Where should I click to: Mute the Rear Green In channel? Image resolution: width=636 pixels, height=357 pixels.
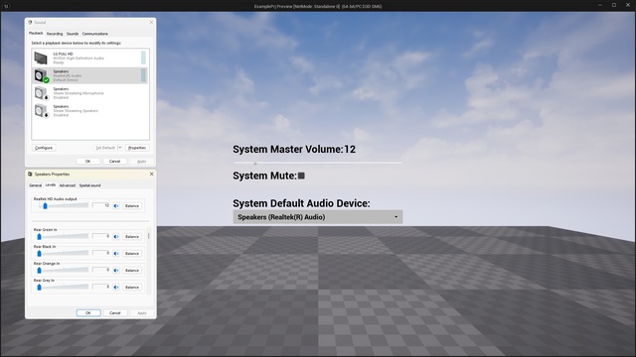pos(116,236)
